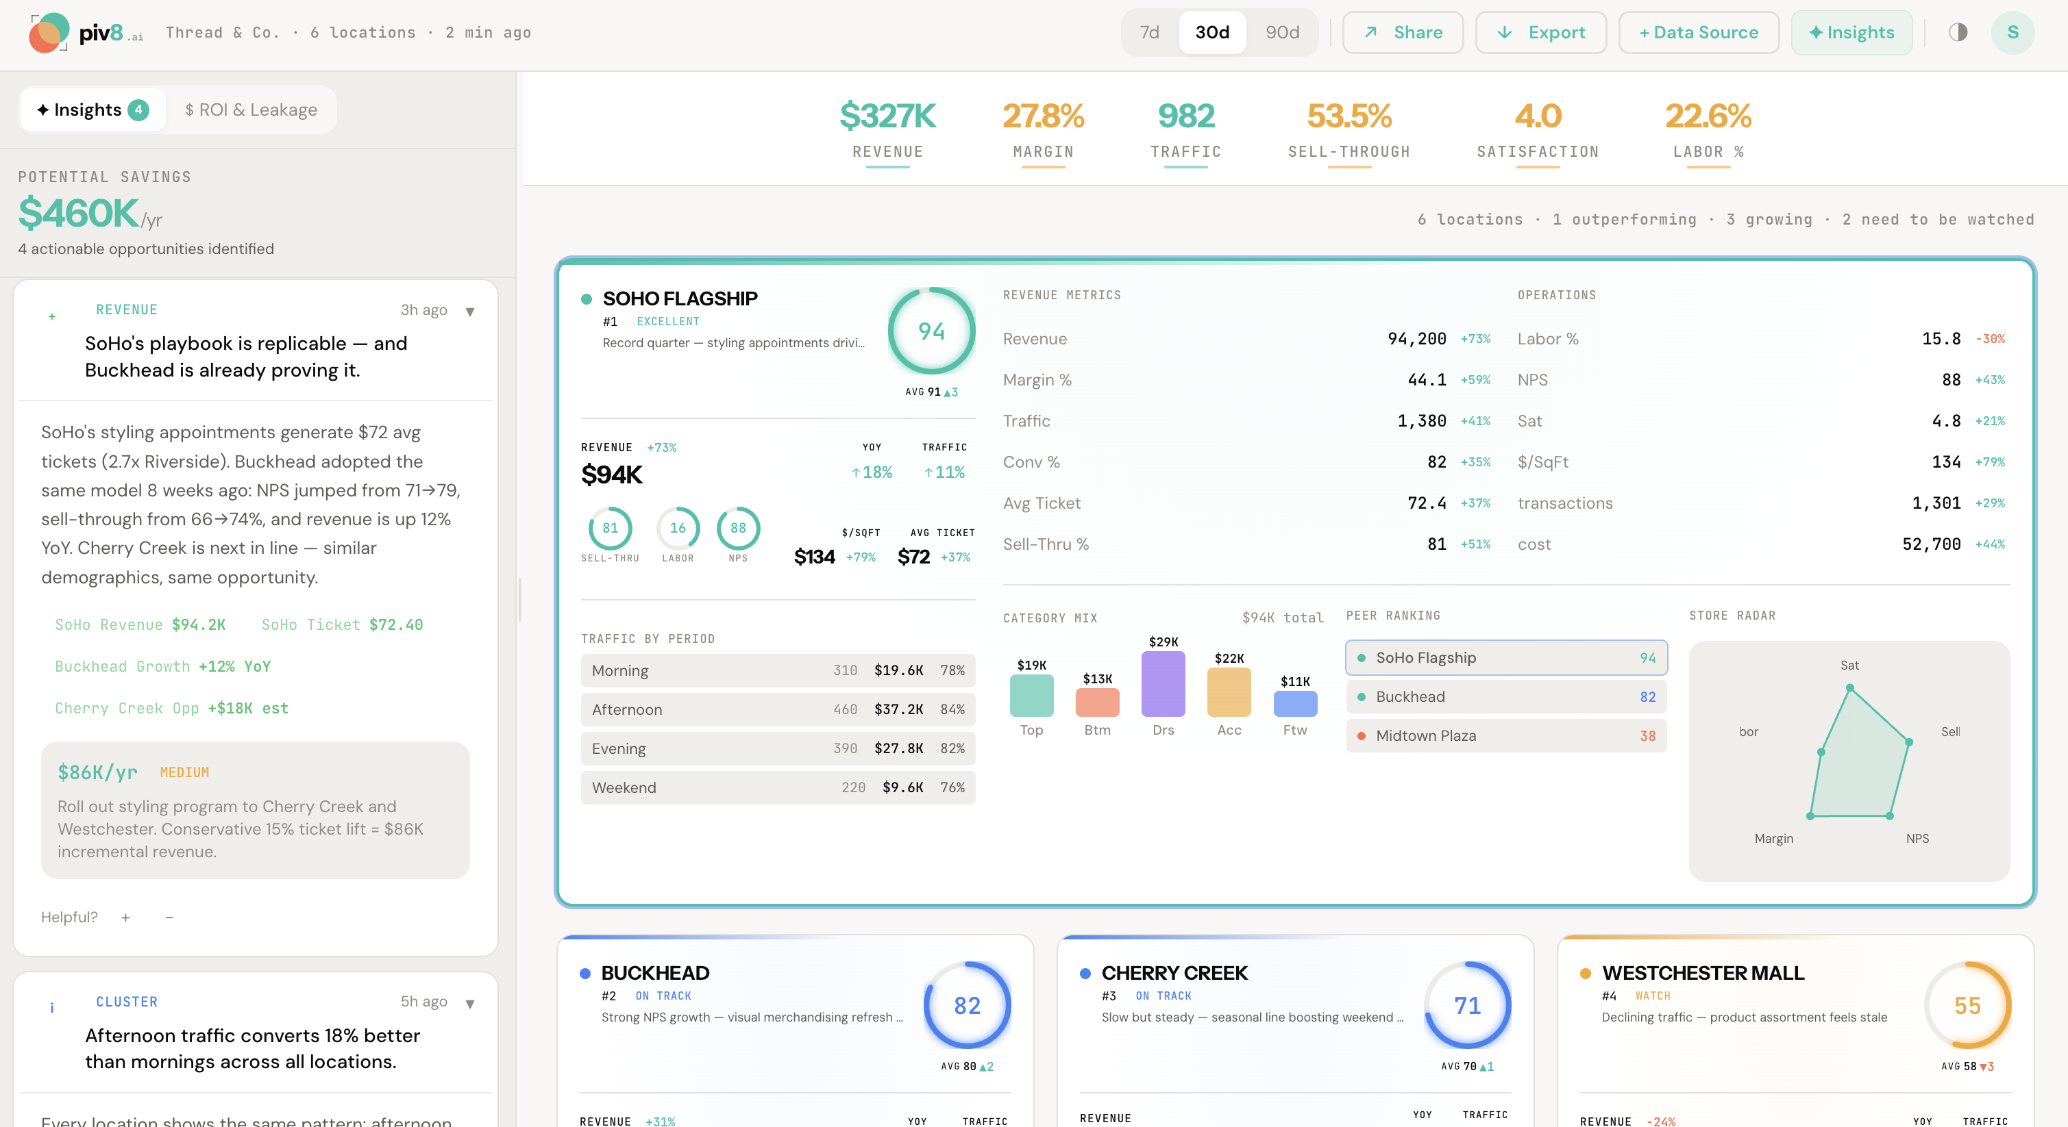Collapse the Cluster insight card
Image resolution: width=2068 pixels, height=1127 pixels.
(469, 1002)
